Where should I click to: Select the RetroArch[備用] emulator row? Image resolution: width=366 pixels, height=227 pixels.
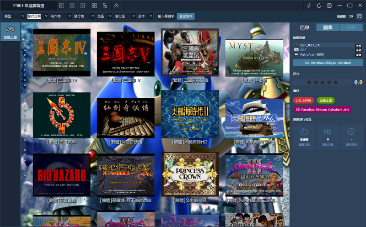[x=328, y=54]
